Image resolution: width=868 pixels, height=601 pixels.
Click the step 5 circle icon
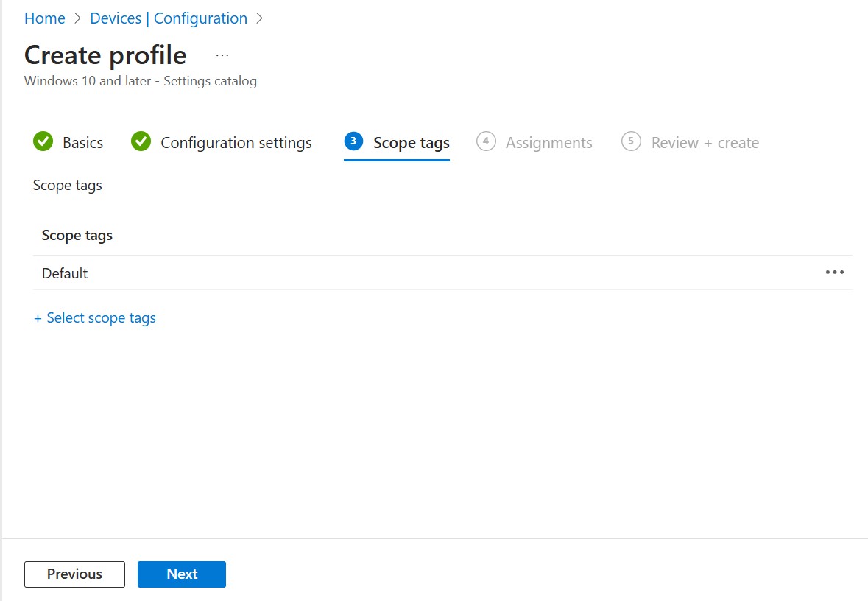(631, 141)
